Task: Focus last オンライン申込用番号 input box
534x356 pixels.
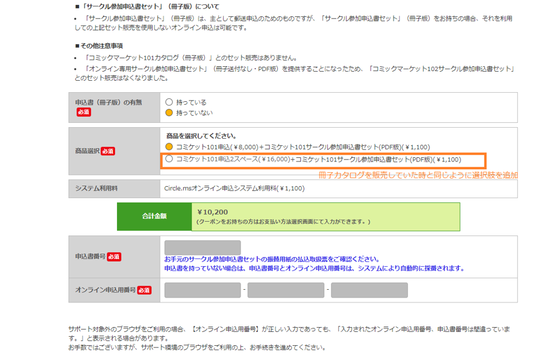Action: pos(369,290)
